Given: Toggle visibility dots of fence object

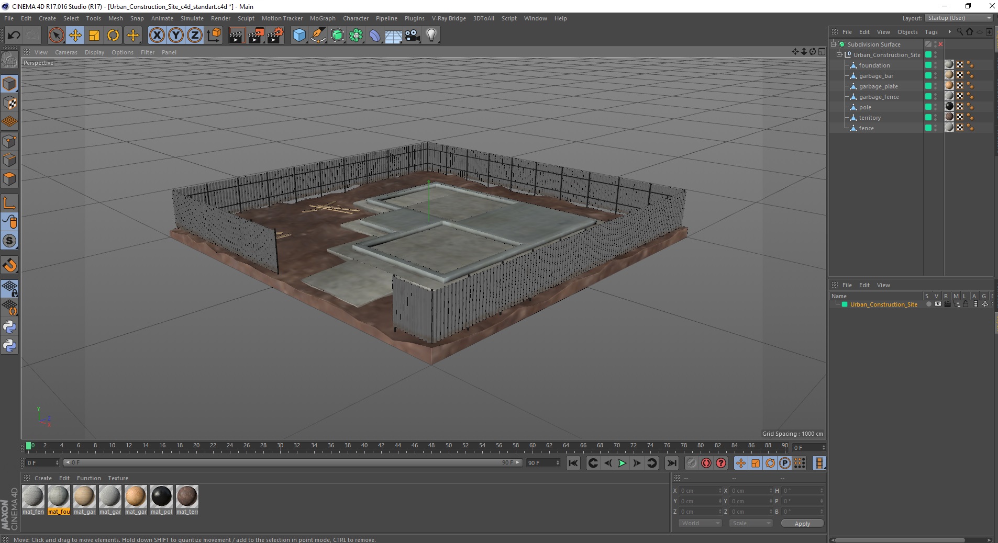Looking at the screenshot, I should coord(936,128).
